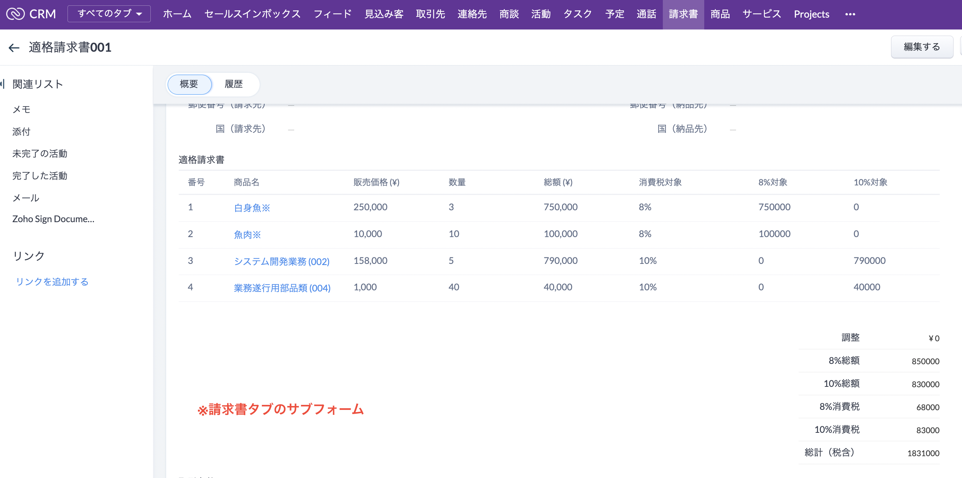Open the Projects tab
Viewport: 962px width, 478px height.
(811, 14)
